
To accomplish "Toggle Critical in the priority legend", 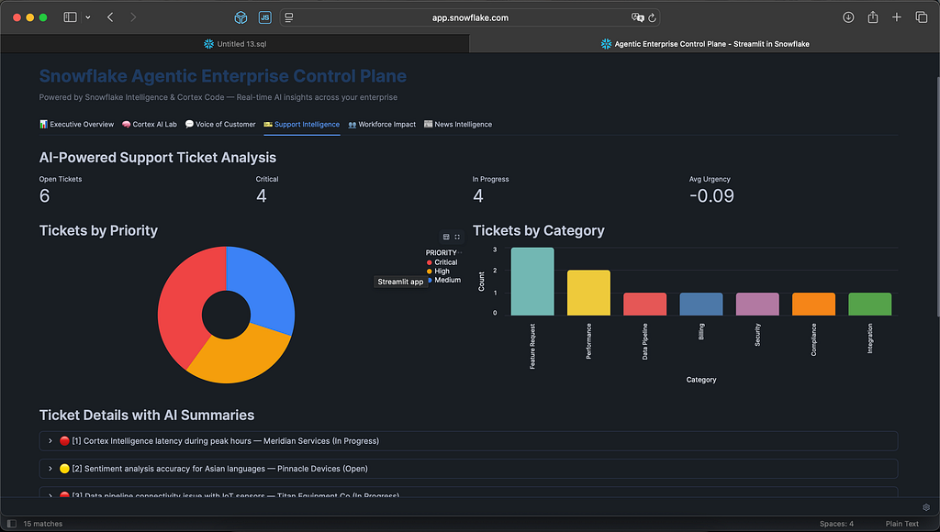I will [442, 262].
